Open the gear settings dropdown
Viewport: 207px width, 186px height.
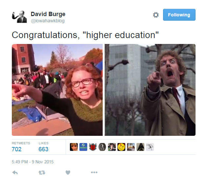(156, 15)
